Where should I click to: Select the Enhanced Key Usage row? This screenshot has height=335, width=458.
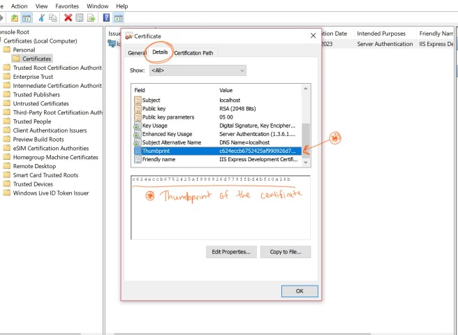pos(217,134)
